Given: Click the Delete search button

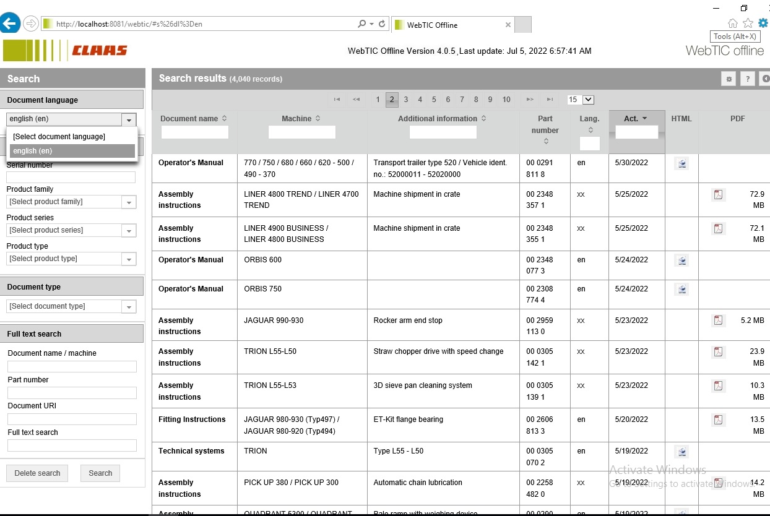Looking at the screenshot, I should [37, 473].
